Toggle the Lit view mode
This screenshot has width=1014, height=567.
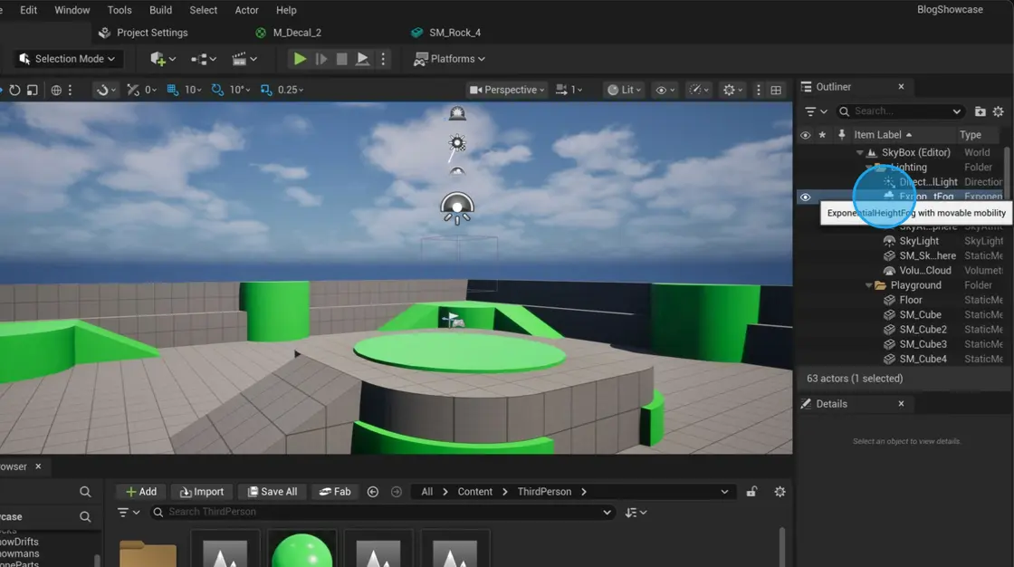click(x=623, y=89)
